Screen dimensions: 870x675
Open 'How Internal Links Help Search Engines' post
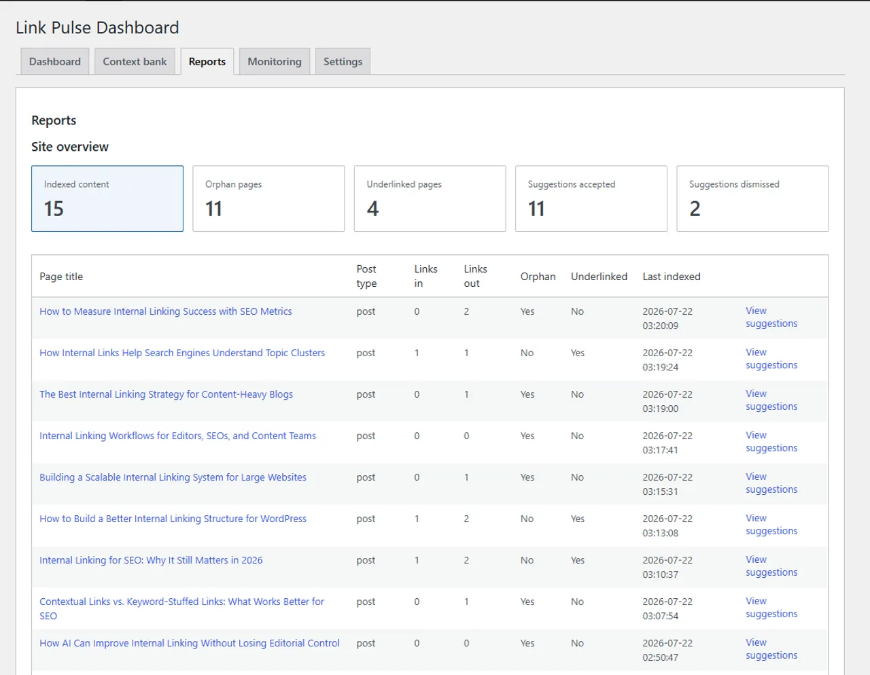(182, 353)
